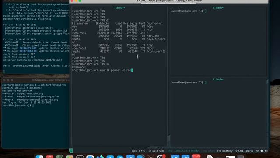Click the 'no wlan' status bar entry
280x158 pixels.
pyautogui.click(x=209, y=151)
